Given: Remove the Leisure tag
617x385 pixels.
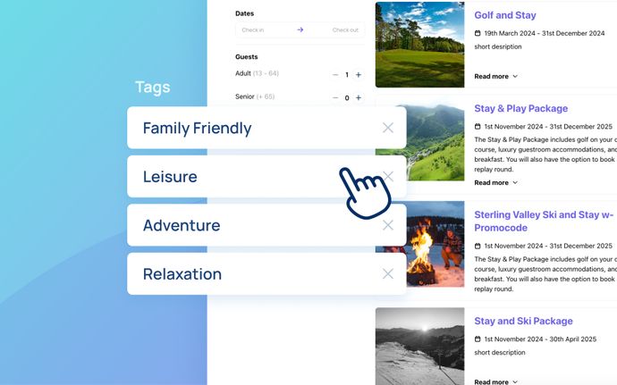Looking at the screenshot, I should [388, 176].
